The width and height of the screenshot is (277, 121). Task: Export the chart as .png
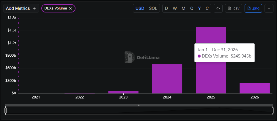253,8
